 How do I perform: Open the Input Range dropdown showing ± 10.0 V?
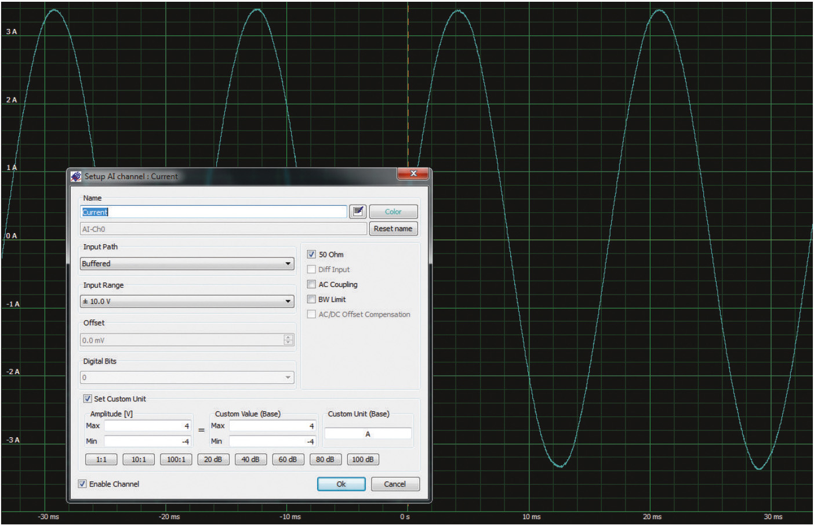coord(187,302)
